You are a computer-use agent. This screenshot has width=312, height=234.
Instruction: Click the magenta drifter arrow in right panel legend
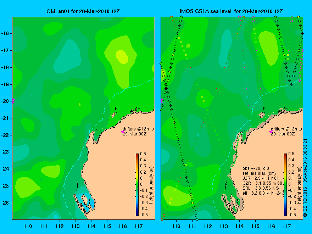tap(271, 132)
